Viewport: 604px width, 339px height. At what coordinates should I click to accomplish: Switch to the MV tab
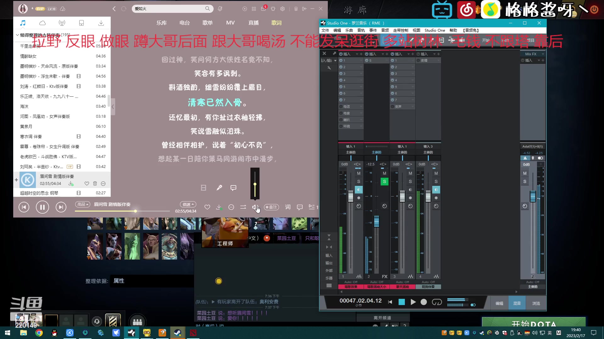[230, 23]
